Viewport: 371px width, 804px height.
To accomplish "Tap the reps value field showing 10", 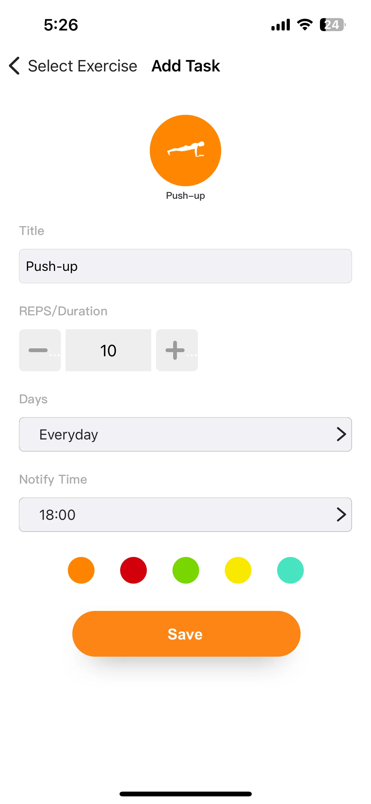I will [x=108, y=350].
